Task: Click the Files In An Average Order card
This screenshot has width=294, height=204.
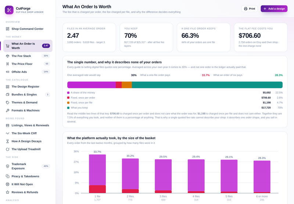Action: point(89,37)
